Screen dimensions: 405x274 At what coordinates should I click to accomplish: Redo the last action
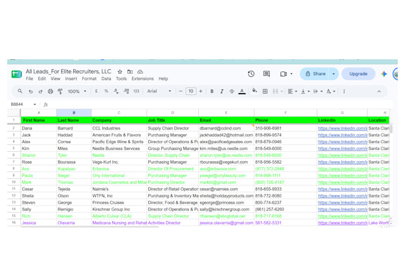(x=40, y=91)
